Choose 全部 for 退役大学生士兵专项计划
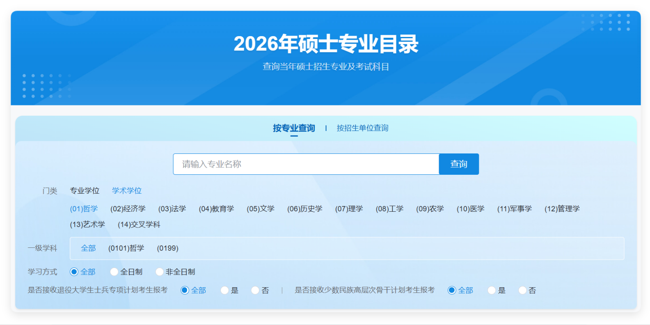Screen dimensions: 650x325 click(x=193, y=290)
